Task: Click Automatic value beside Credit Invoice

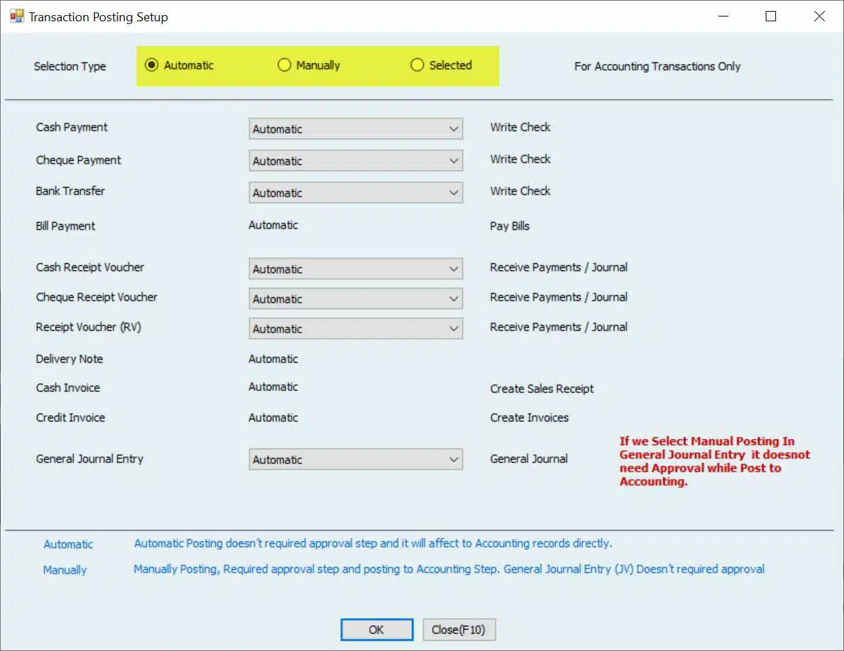Action: [273, 418]
